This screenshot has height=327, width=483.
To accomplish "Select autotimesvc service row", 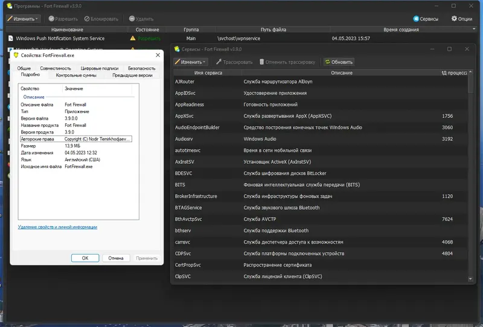I will pos(321,151).
